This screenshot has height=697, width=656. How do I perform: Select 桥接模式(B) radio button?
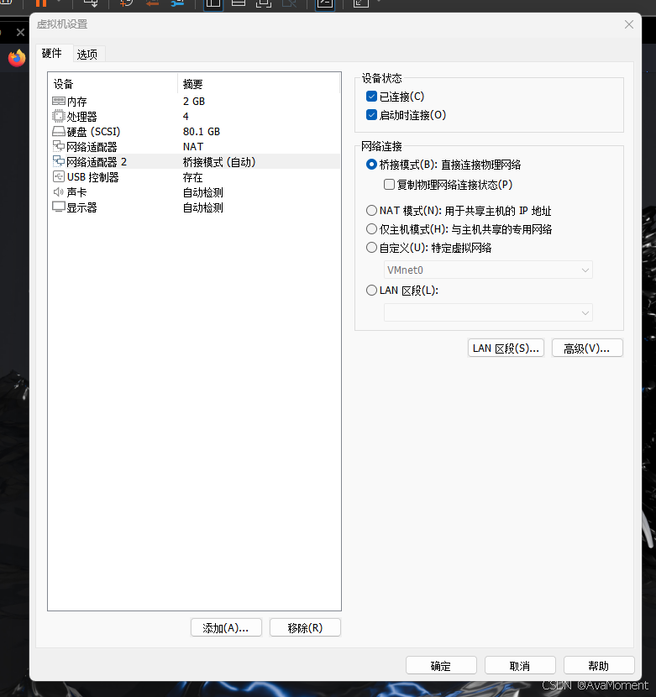point(371,165)
